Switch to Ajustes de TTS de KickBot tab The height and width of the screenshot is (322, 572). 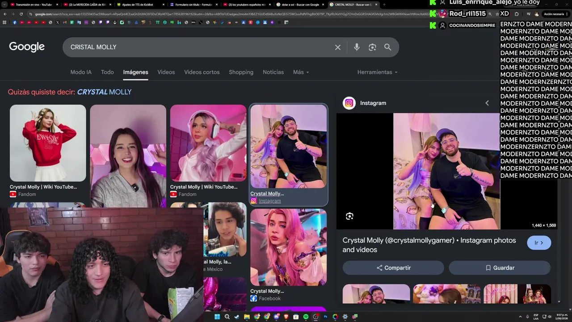140,4
